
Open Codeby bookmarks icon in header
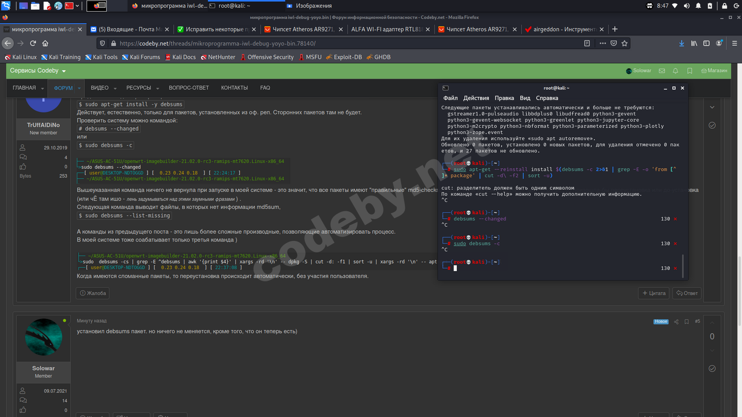click(x=690, y=71)
